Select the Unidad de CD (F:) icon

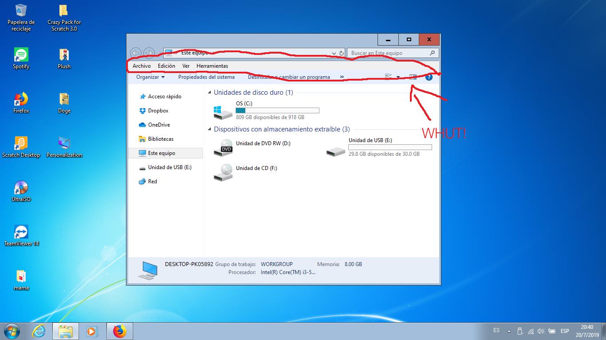click(x=223, y=172)
